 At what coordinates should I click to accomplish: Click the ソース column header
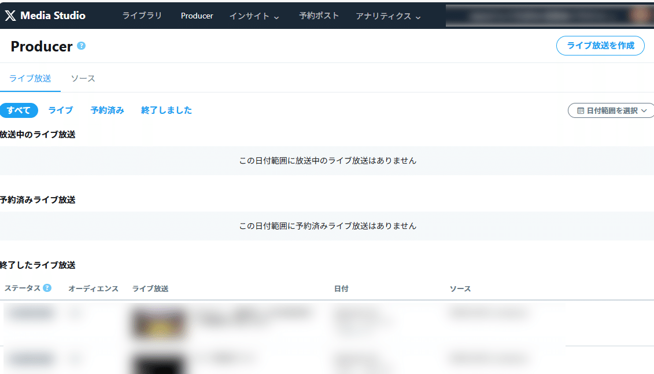pyautogui.click(x=460, y=288)
